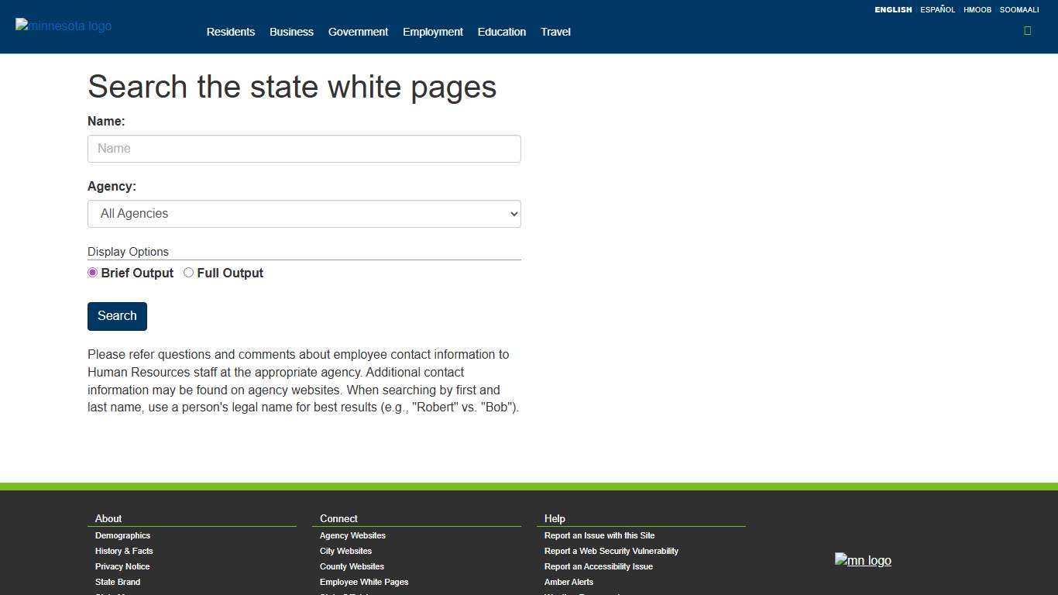The image size is (1058, 595).
Task: Click the mn logo in the footer
Action: pos(863,560)
